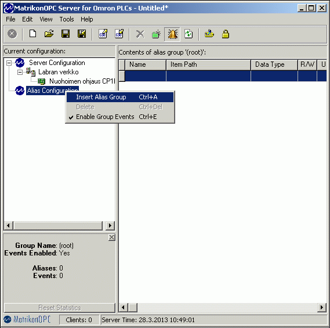This screenshot has height=328, width=330.
Task: Select Nuohoimen ohjaus CP1 tree item
Action: pyautogui.click(x=82, y=81)
